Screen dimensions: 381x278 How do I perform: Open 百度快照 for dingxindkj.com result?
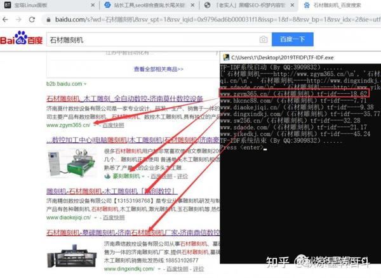click(x=177, y=269)
